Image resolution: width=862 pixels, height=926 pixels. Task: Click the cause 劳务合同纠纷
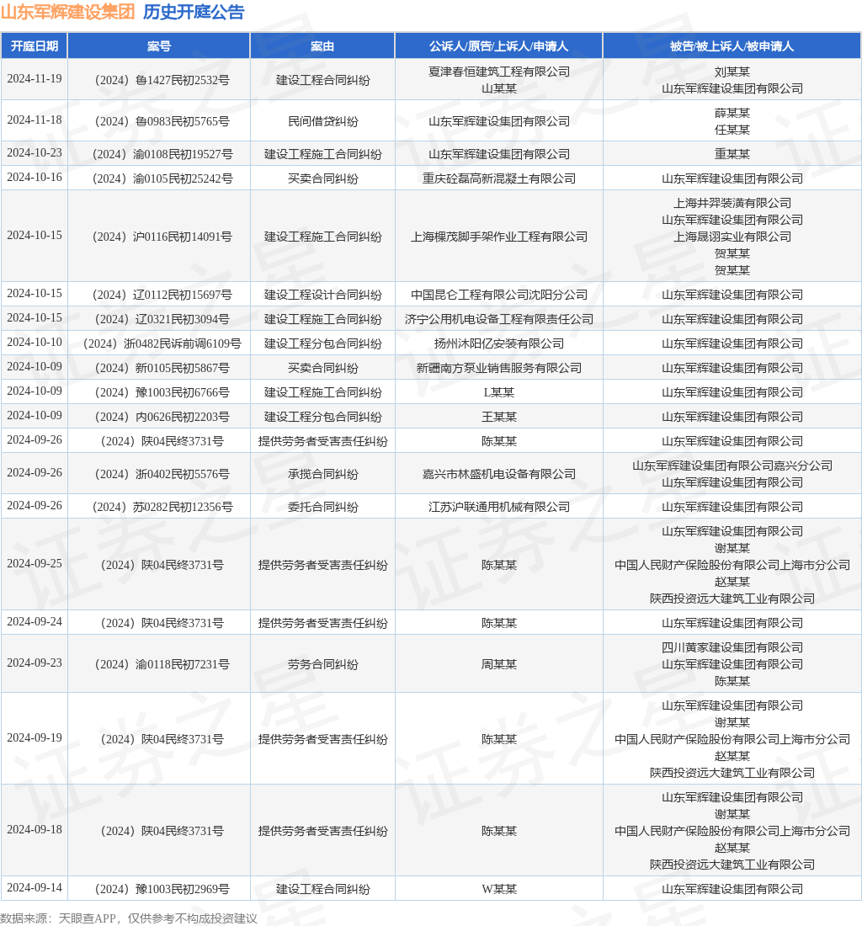pos(323,664)
